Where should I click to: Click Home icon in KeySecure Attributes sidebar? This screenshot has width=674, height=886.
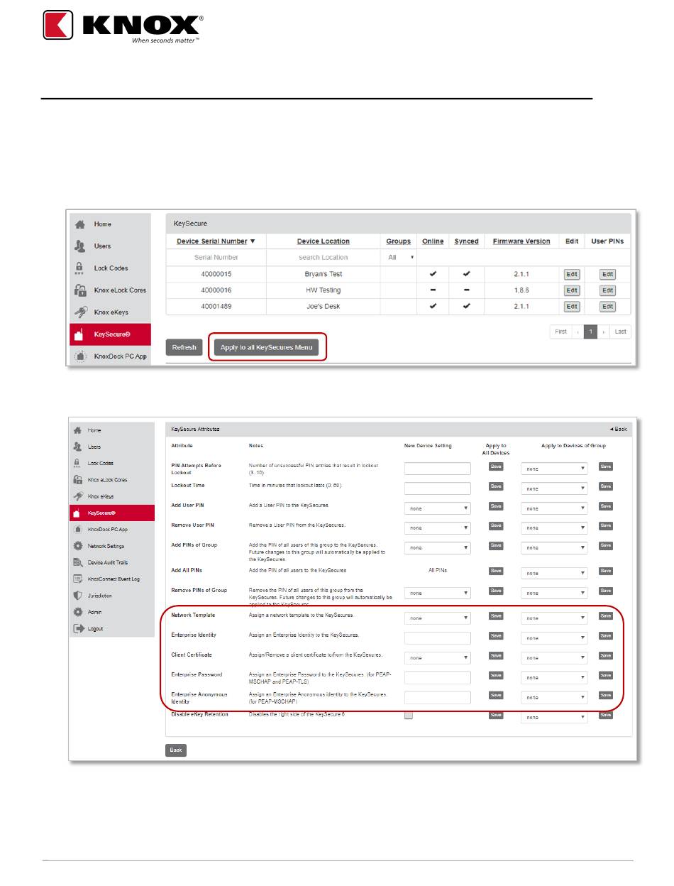click(77, 430)
